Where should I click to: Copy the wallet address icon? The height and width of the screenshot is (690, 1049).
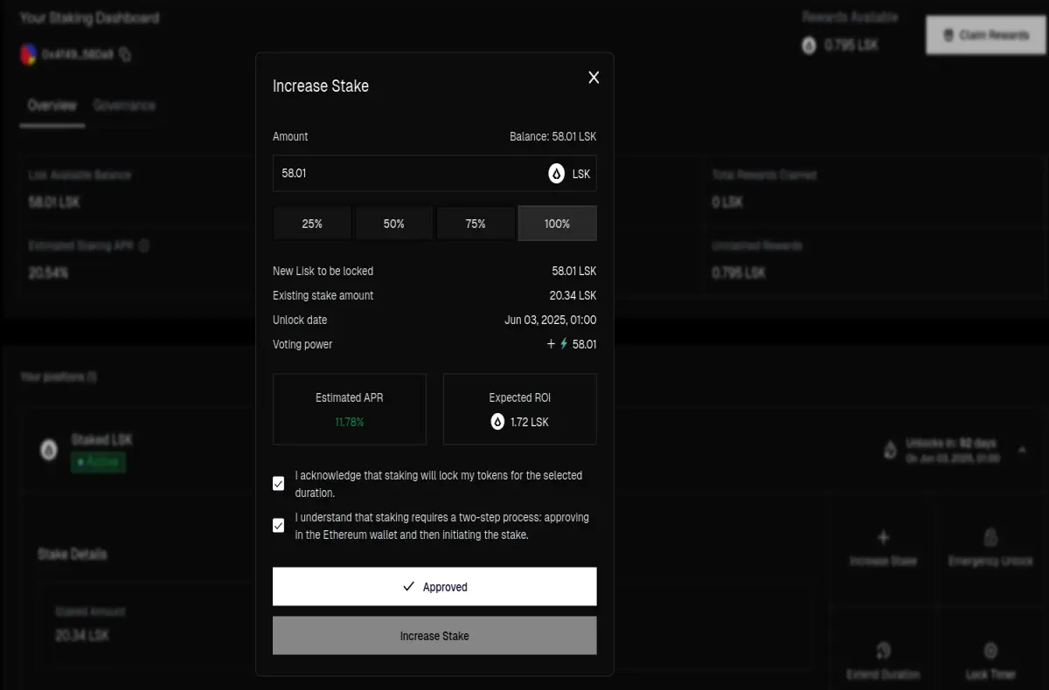point(125,54)
